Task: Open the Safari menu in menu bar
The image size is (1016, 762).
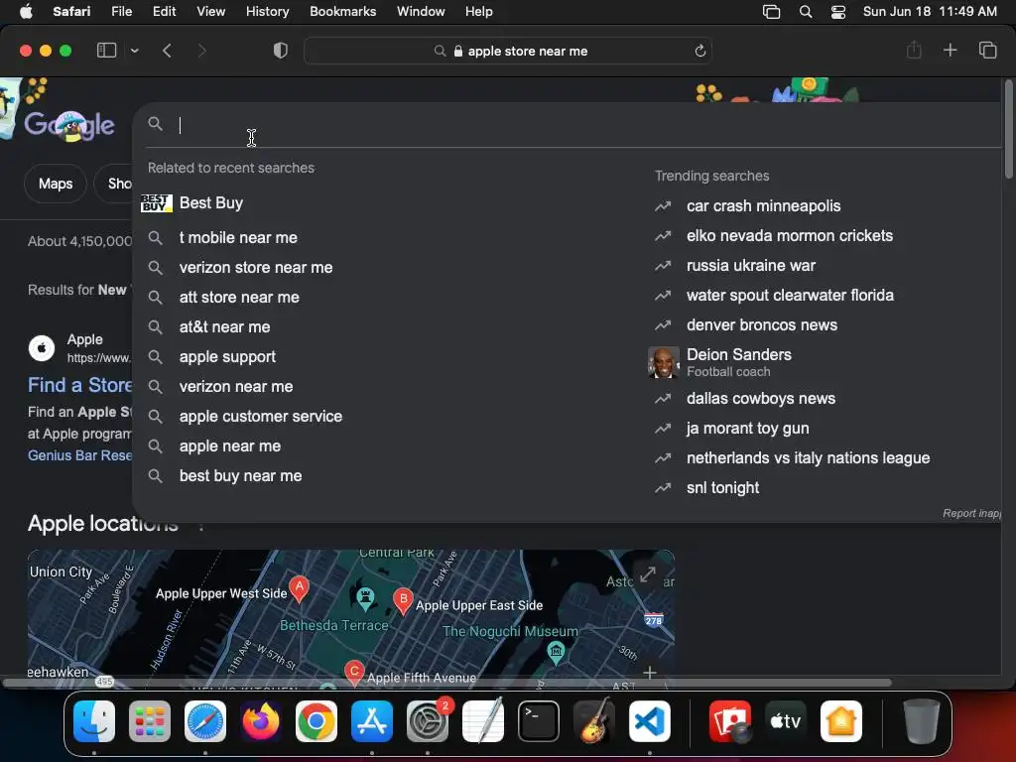Action: [x=71, y=12]
